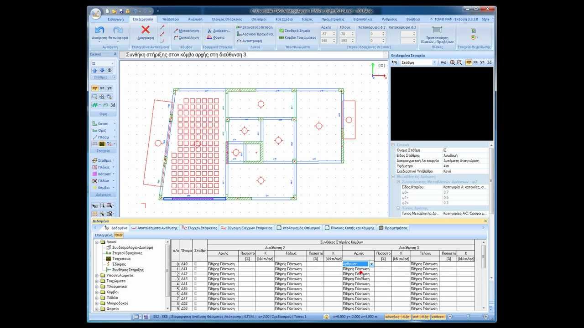Open the Υπόβαθρο ribbon tab
This screenshot has height=328, width=584.
(170, 19)
